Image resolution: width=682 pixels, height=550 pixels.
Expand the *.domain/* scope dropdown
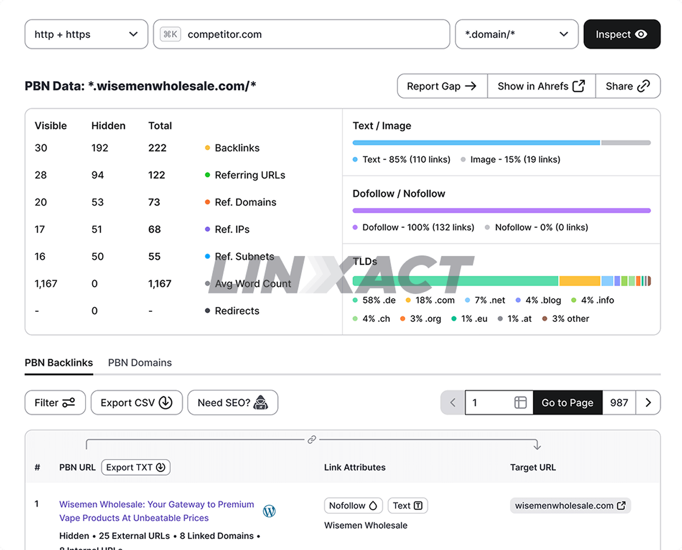tap(516, 34)
